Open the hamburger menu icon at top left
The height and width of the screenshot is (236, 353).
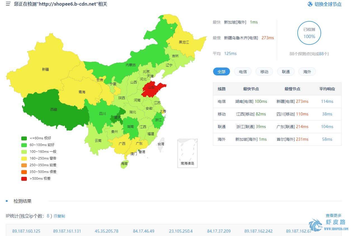pyautogui.click(x=8, y=4)
